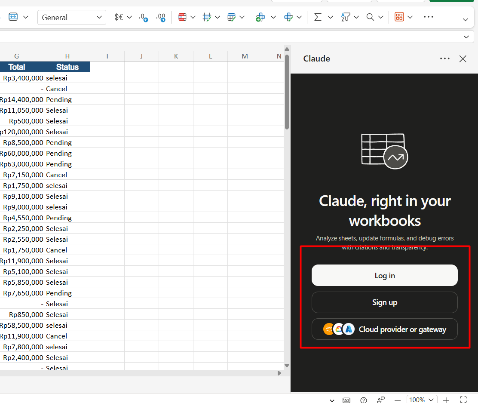Open the ribbon More options ellipsis

point(428,17)
